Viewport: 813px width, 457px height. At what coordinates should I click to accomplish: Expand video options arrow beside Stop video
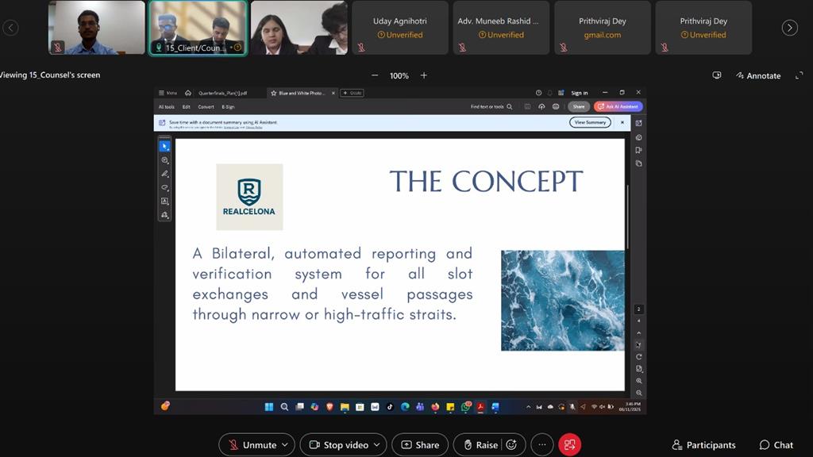376,445
